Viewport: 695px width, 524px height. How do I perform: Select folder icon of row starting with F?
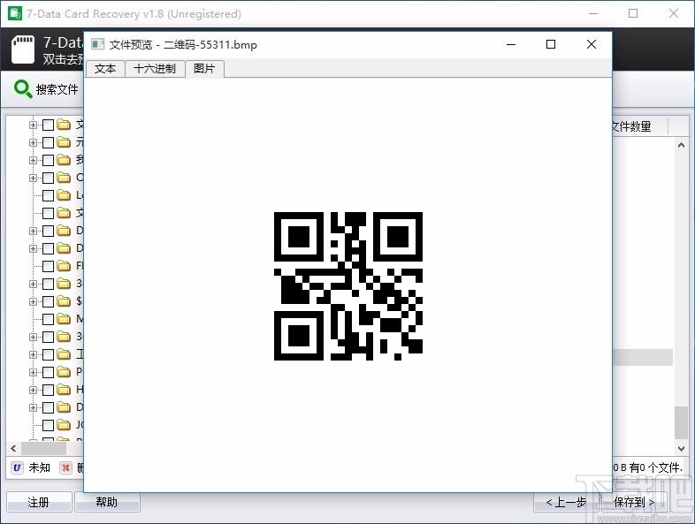64,266
